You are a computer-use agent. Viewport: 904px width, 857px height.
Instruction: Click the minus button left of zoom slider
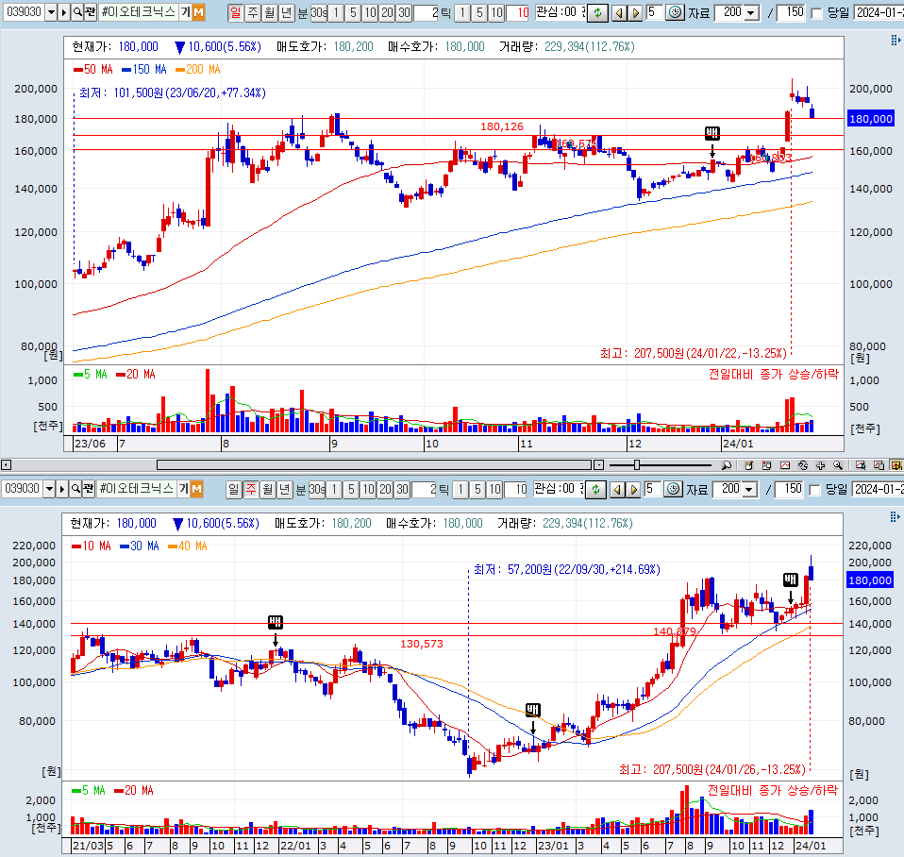coord(599,464)
